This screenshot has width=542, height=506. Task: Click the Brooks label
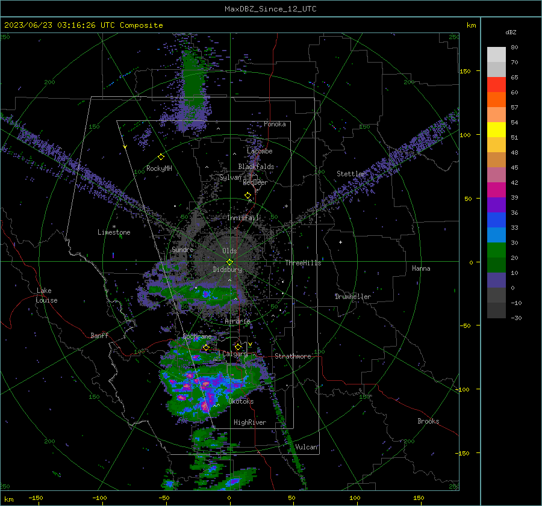tap(428, 421)
